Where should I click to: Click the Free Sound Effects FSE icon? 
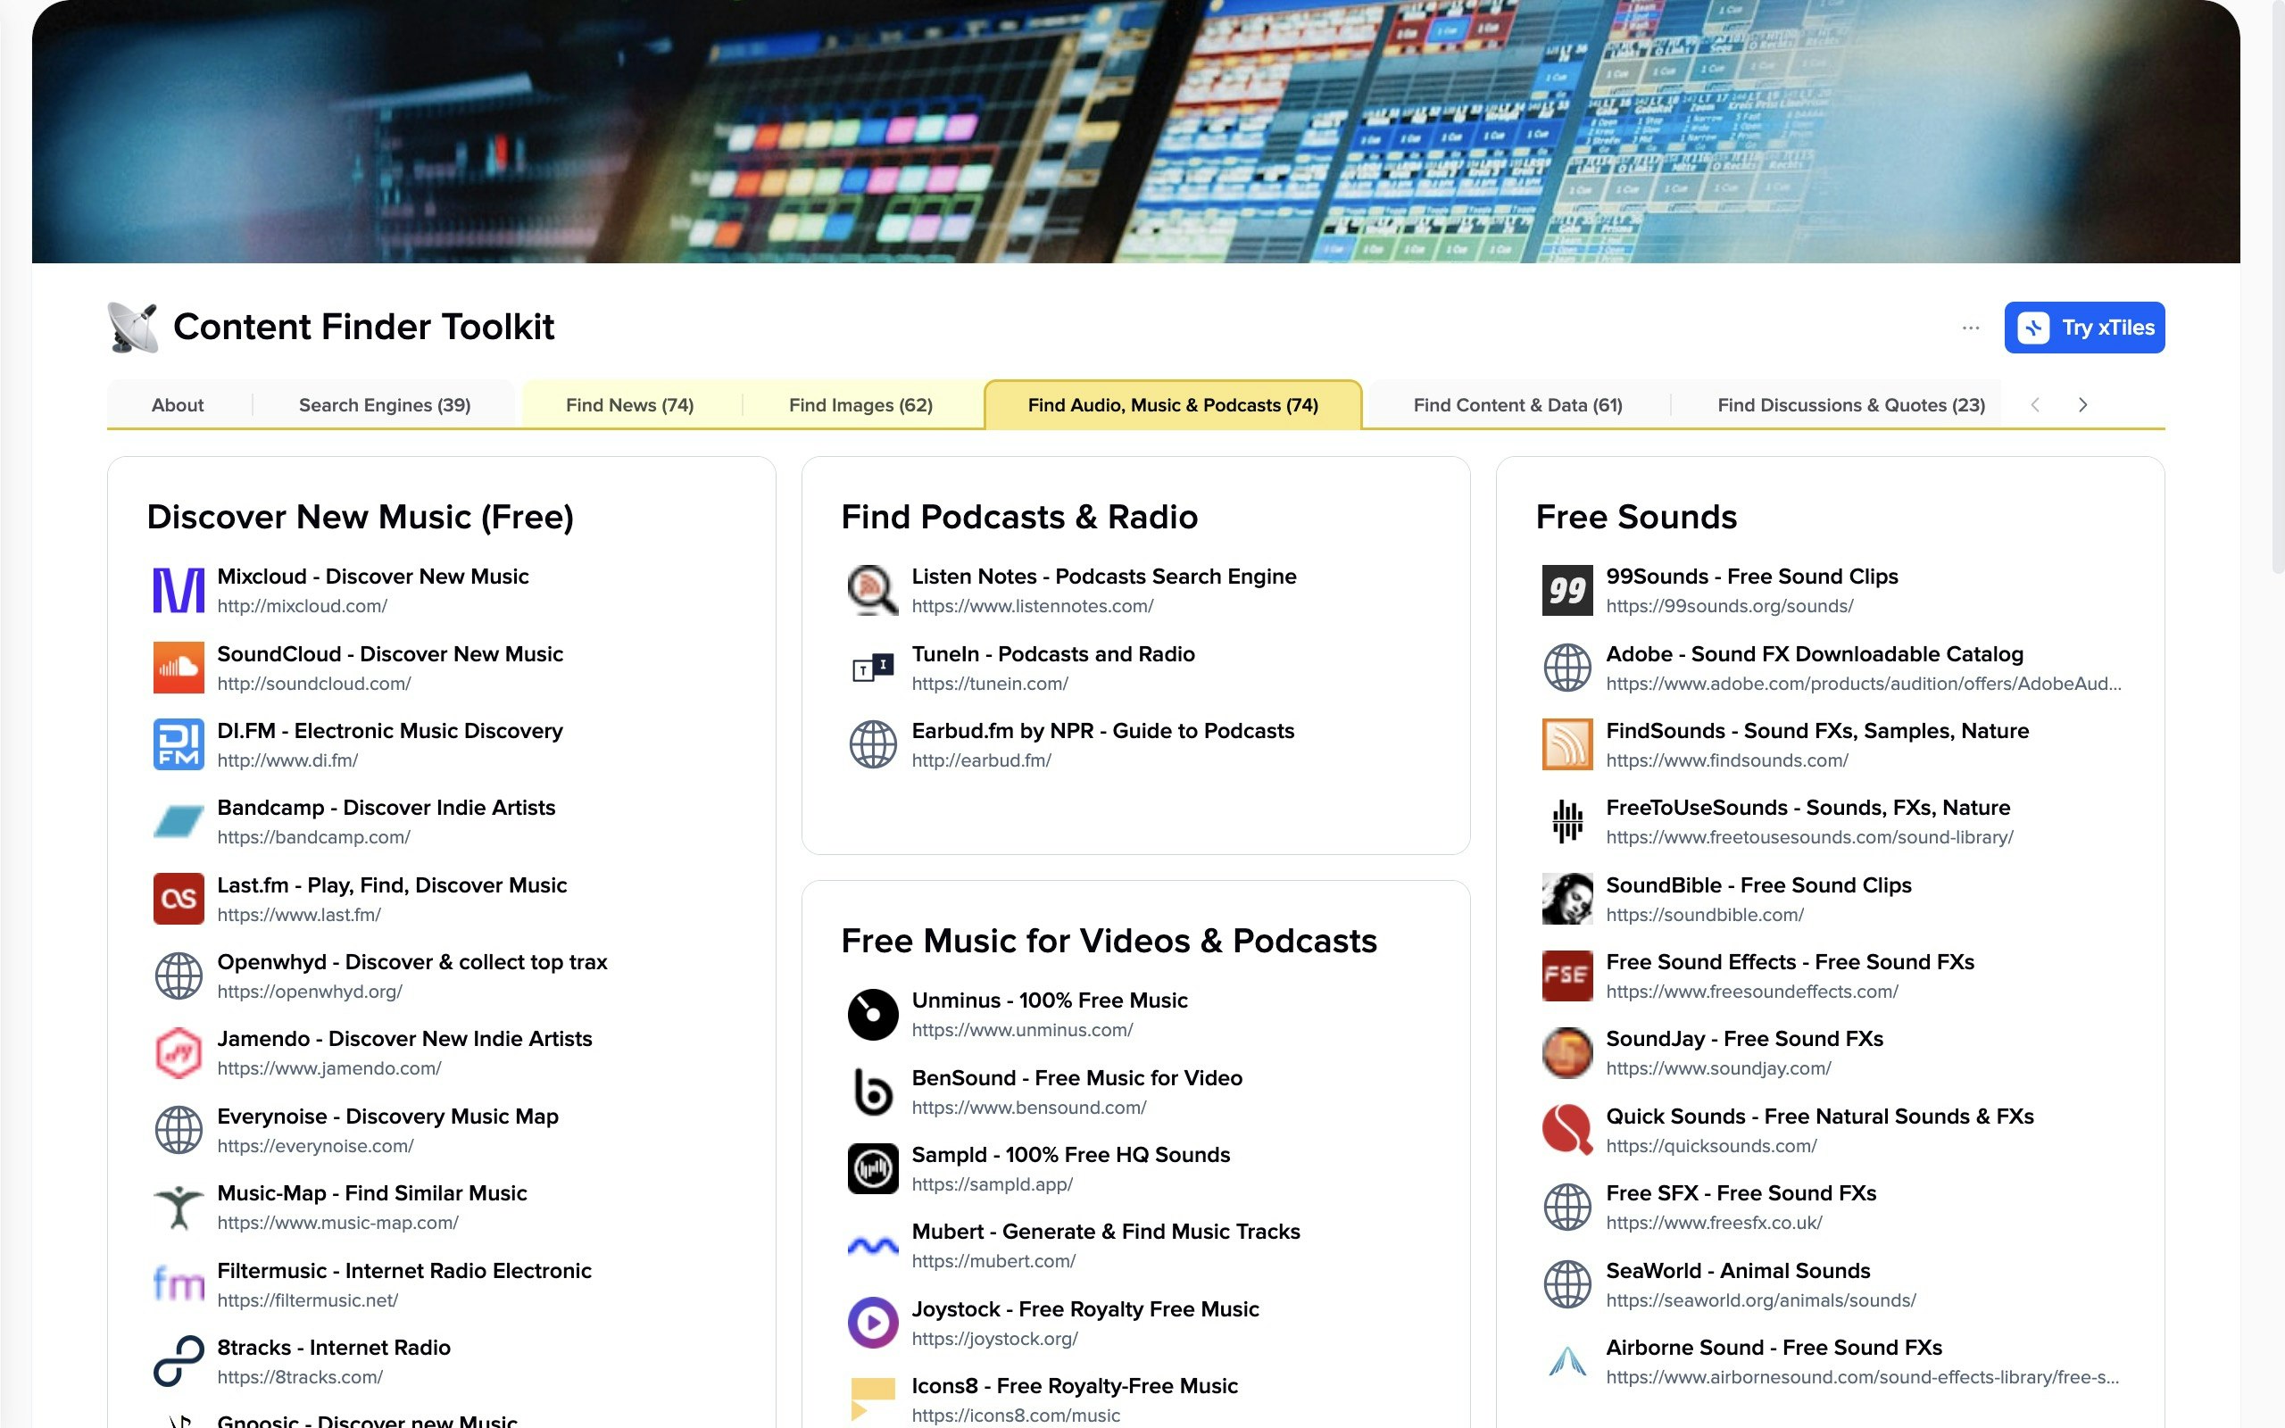tap(1567, 976)
